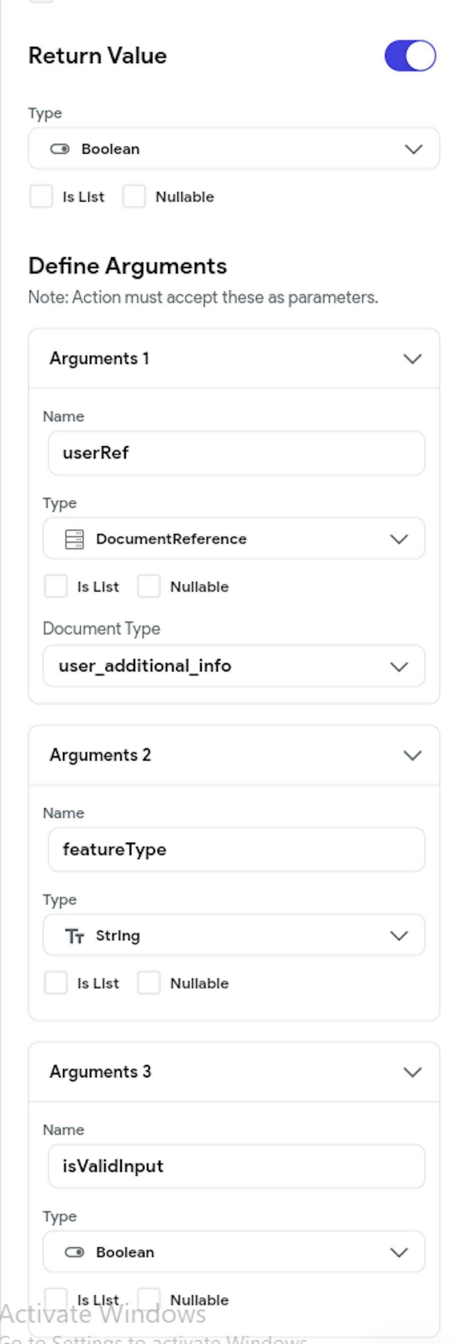Collapse the Arguments 3 section
This screenshot has height=1344, width=467.
click(412, 1072)
